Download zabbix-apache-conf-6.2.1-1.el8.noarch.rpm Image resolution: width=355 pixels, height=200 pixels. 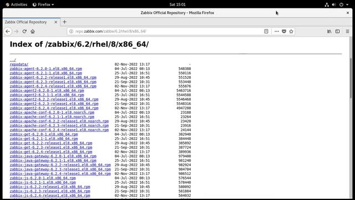click(52, 117)
